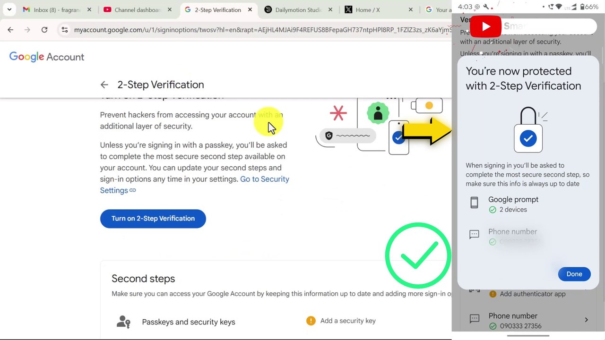This screenshot has width=605, height=340.
Task: Close the Dailymotion Studio tab
Action: coord(330,9)
